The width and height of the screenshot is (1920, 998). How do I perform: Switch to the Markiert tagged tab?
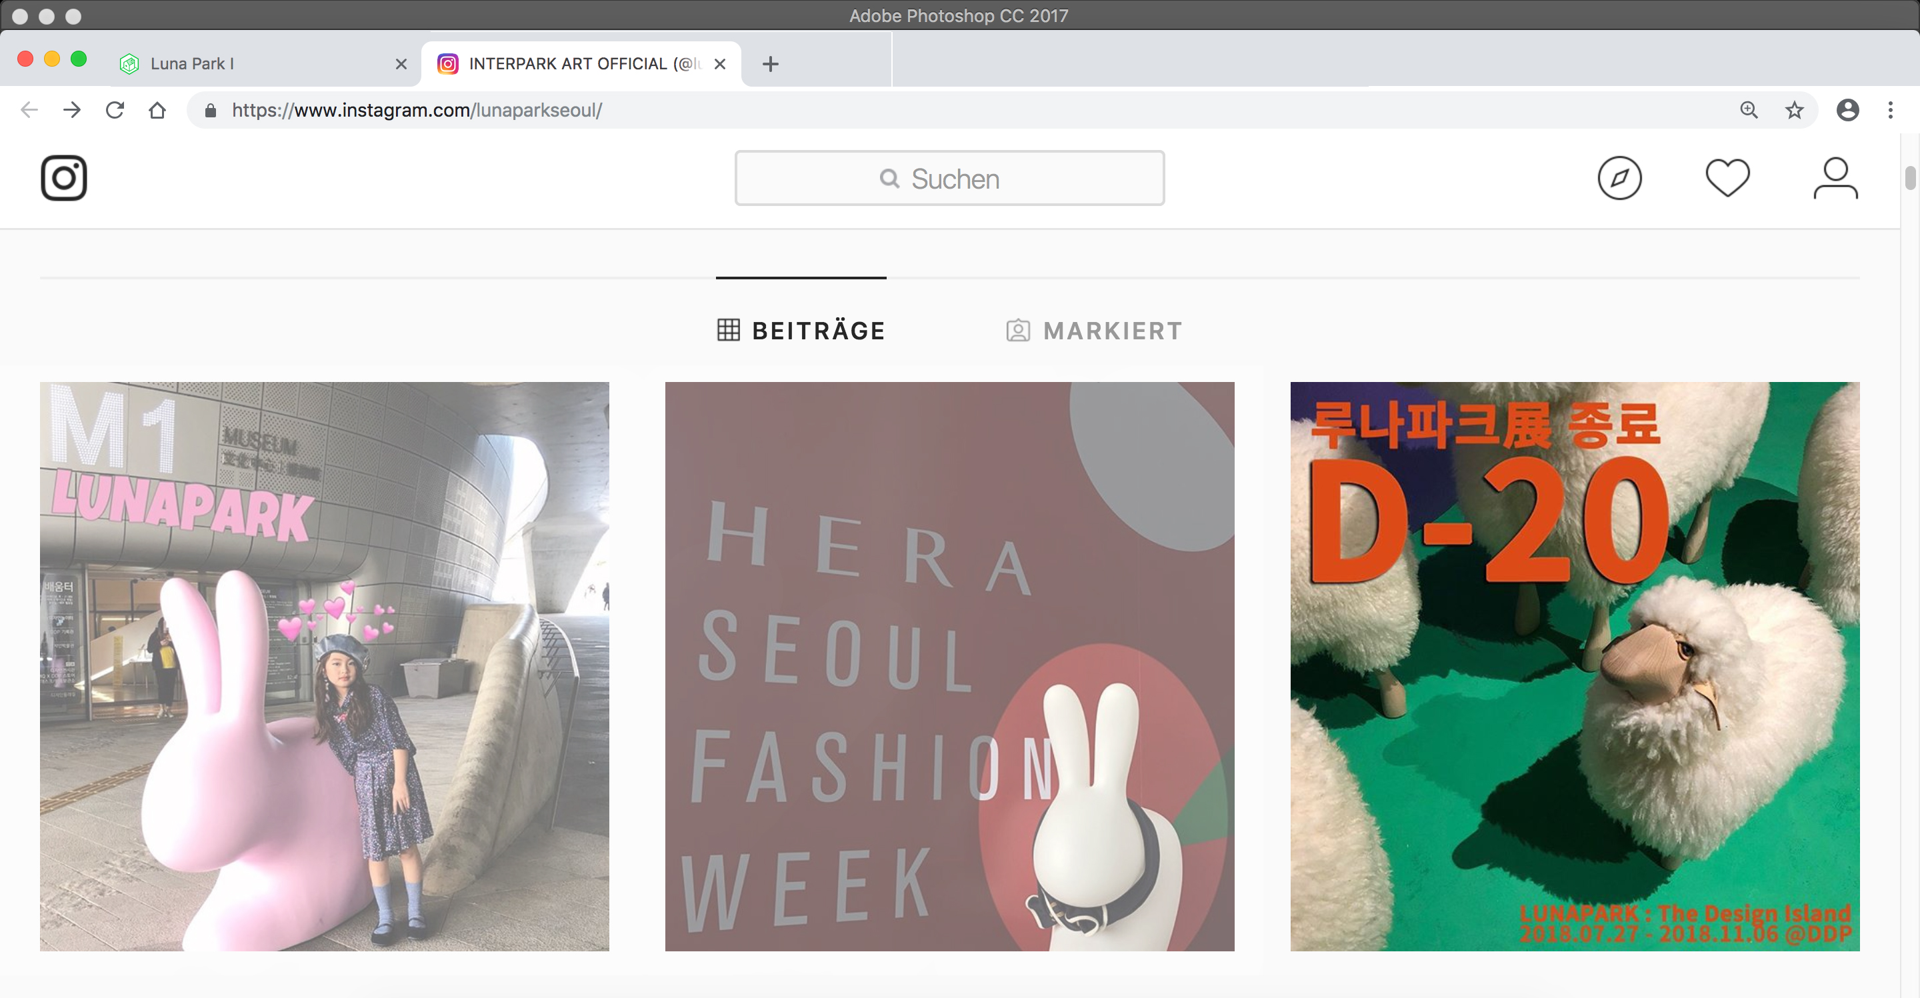(x=1094, y=330)
